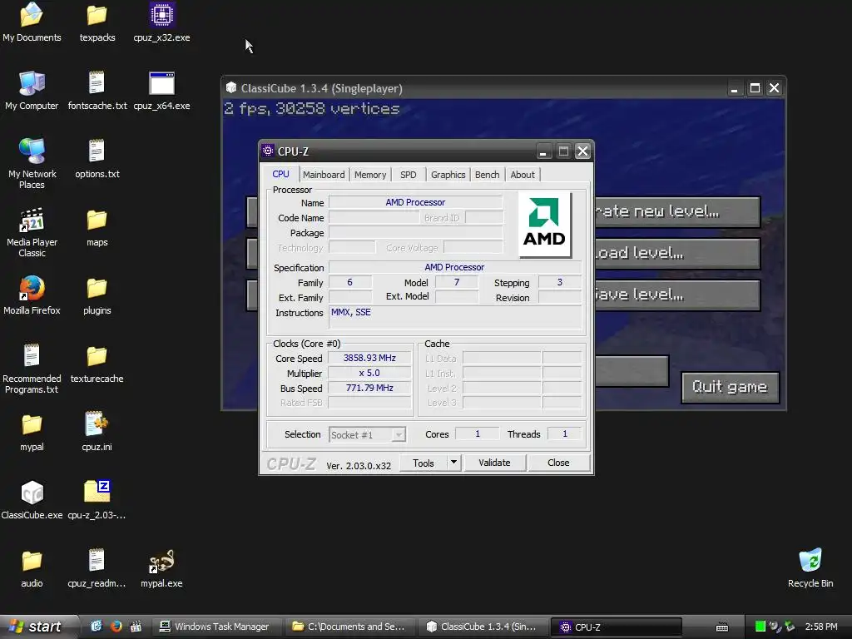Click Quit game in ClassiCube
The height and width of the screenshot is (639, 852).
point(730,387)
